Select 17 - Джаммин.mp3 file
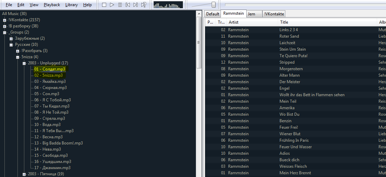Image resolution: width=386 pixels, height=177 pixels. click(x=52, y=168)
